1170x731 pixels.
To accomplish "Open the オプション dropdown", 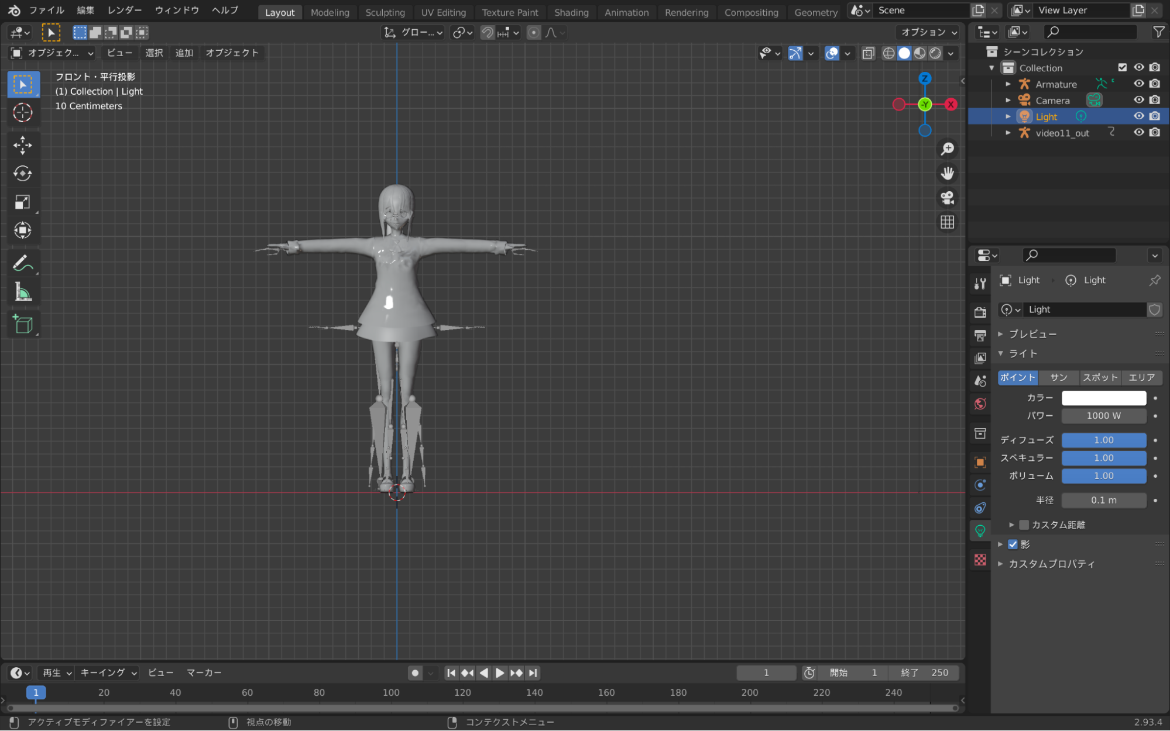I will click(928, 33).
